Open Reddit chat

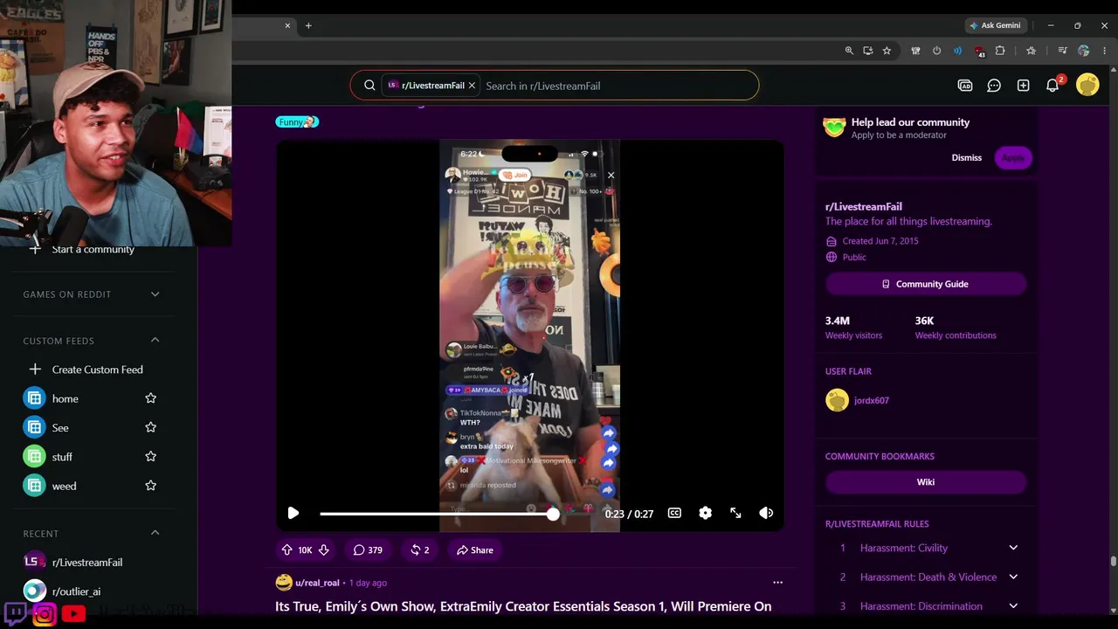(994, 86)
